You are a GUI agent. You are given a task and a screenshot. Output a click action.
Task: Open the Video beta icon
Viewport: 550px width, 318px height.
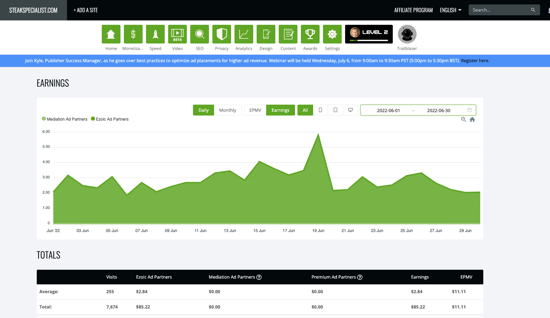[177, 34]
